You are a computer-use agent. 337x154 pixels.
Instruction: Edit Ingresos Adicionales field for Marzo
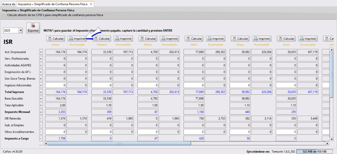(148, 85)
